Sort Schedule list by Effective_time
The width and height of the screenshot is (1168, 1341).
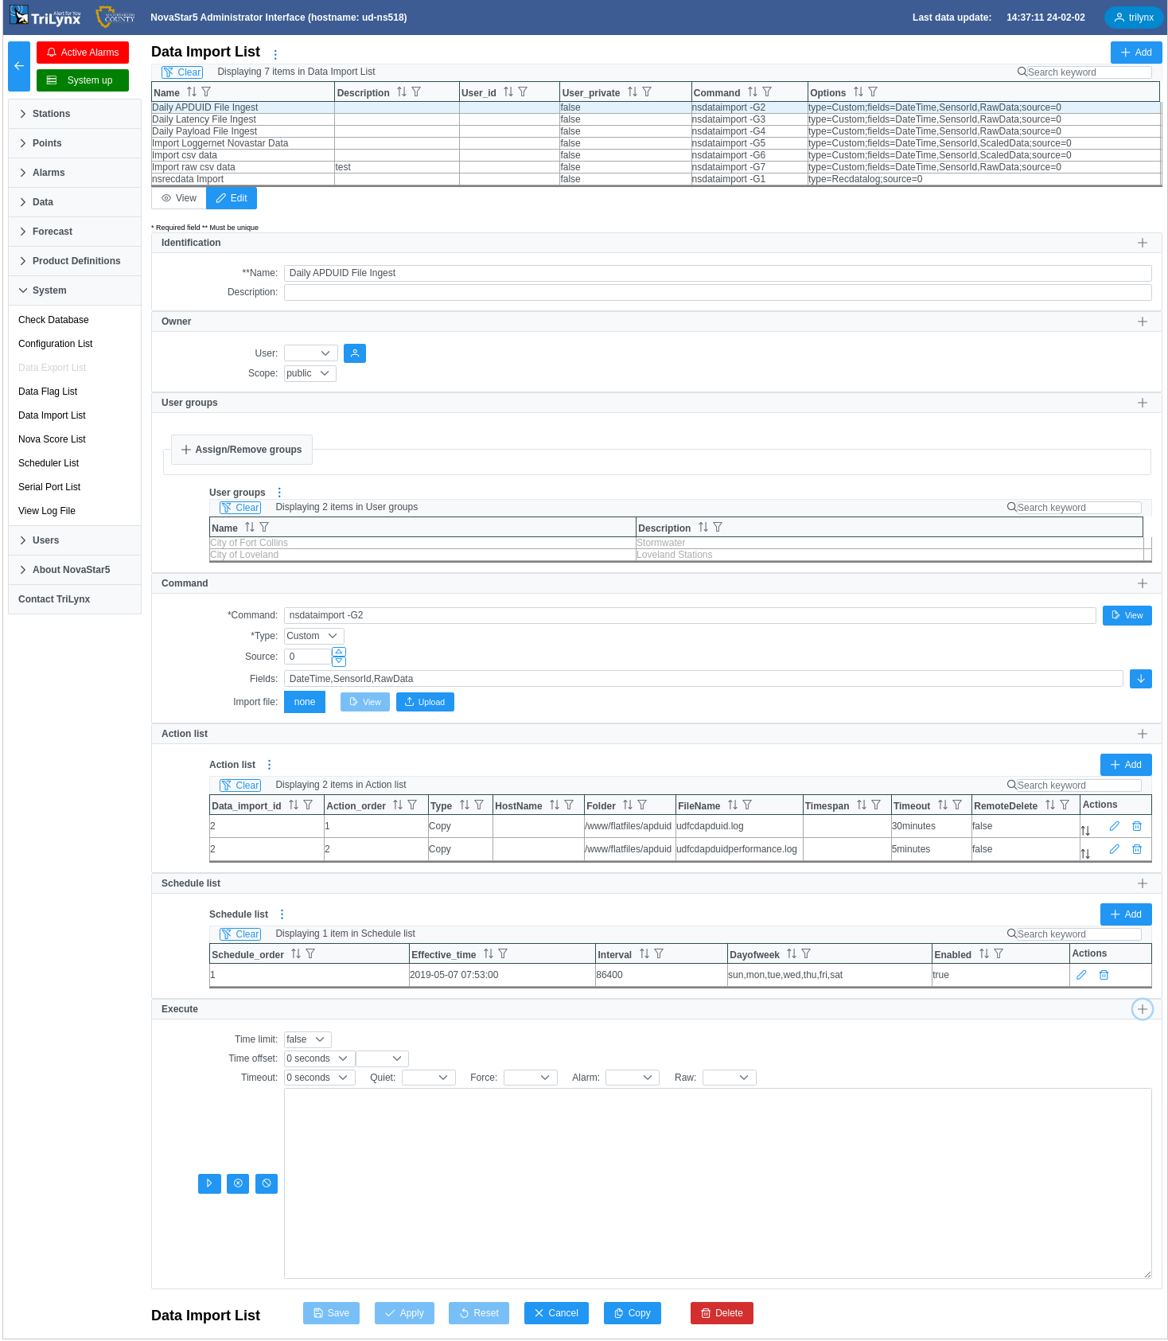[489, 954]
